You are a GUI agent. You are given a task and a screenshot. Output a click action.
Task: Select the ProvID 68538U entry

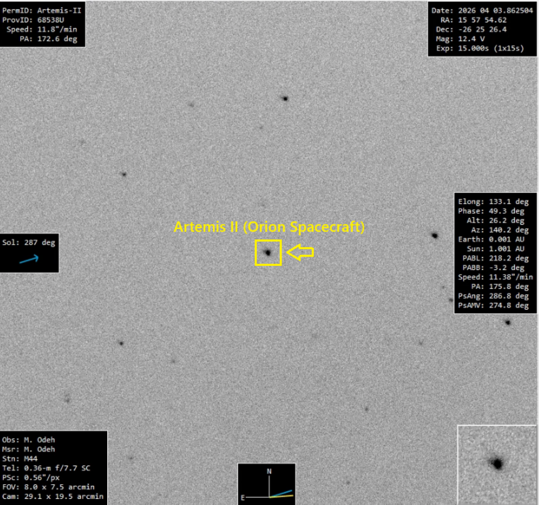(x=33, y=20)
